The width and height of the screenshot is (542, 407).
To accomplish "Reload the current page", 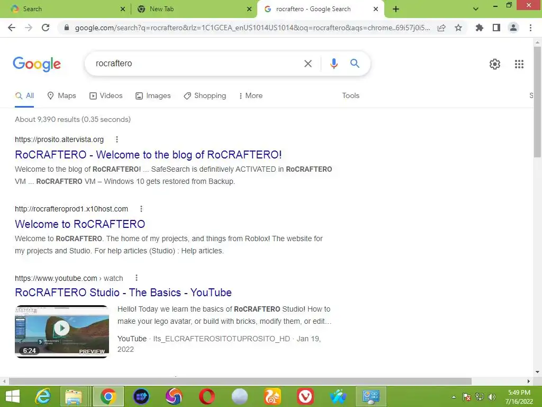I will click(x=46, y=28).
